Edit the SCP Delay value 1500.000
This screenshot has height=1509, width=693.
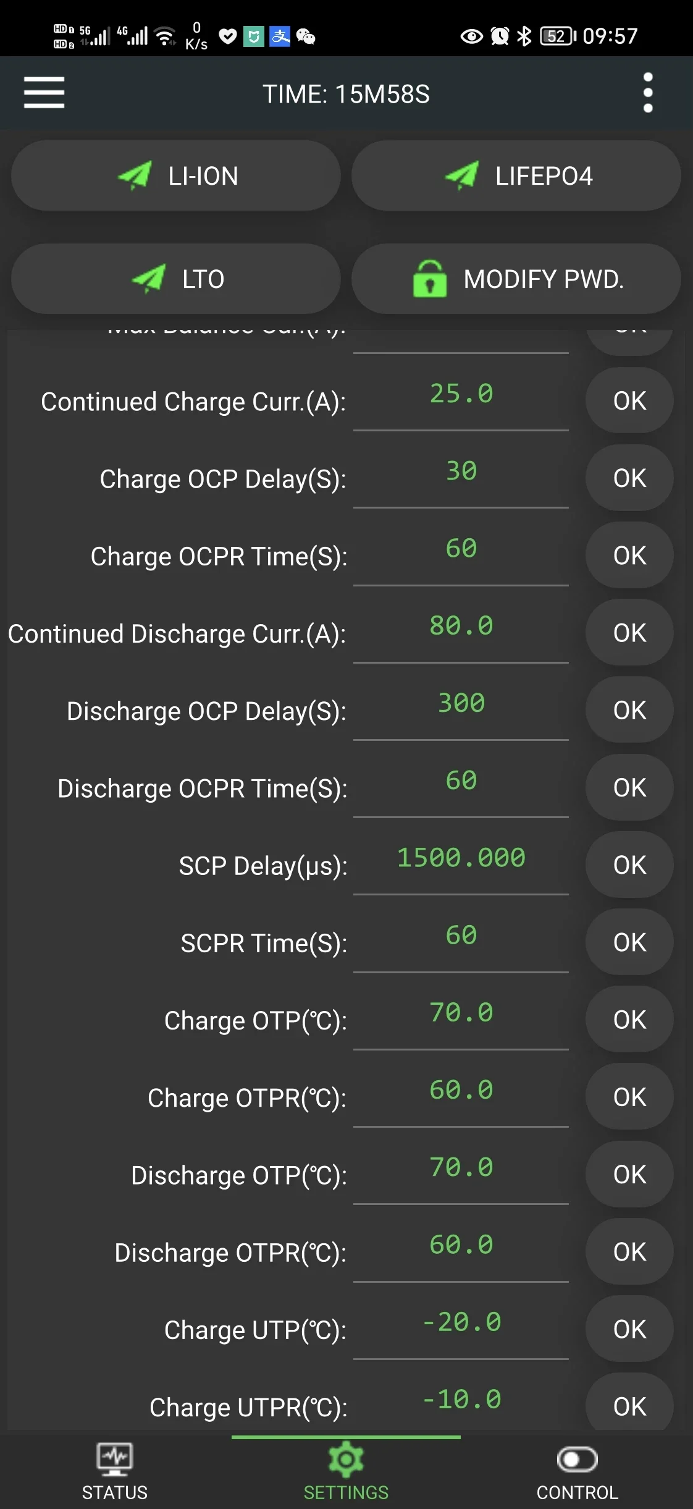coord(461,858)
